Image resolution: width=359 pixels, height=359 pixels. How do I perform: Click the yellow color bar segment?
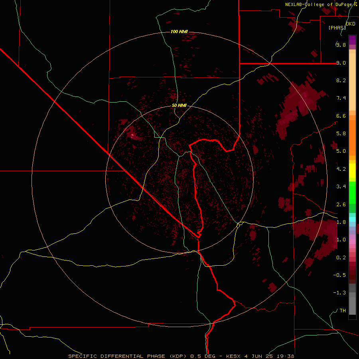352,171
